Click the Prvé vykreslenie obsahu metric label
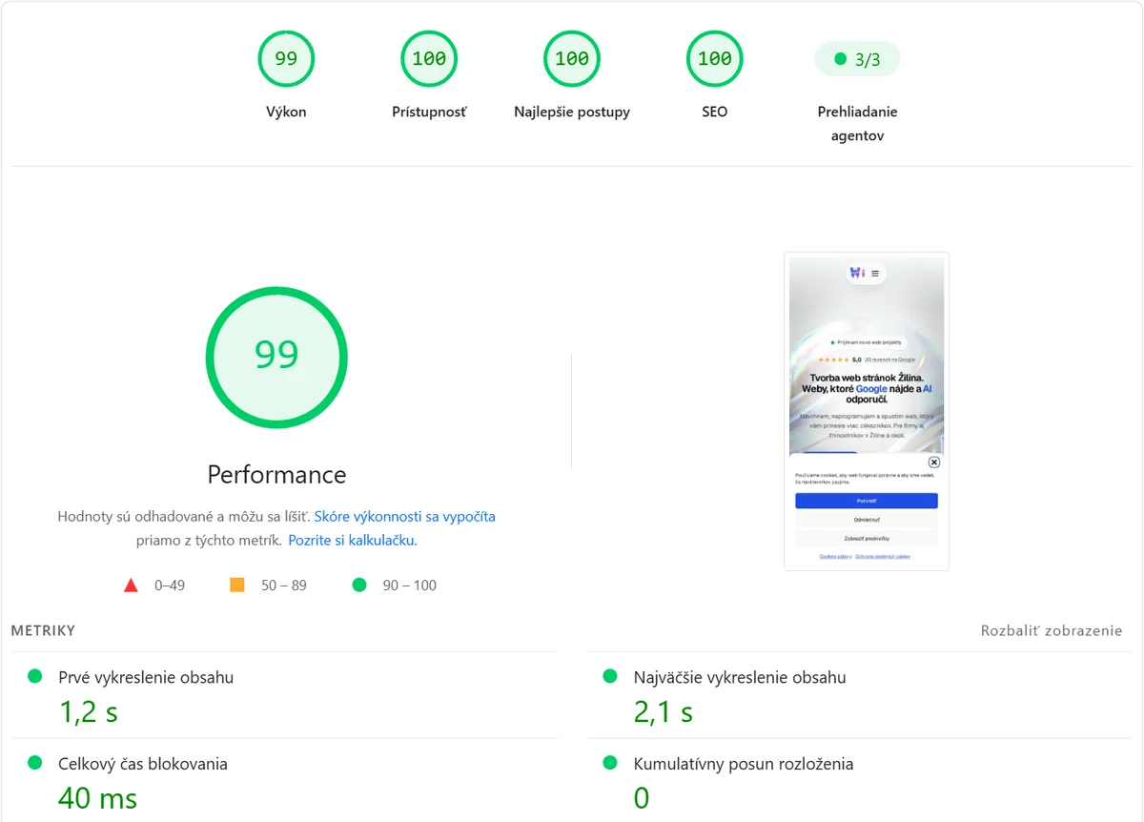The width and height of the screenshot is (1144, 822). pos(146,678)
